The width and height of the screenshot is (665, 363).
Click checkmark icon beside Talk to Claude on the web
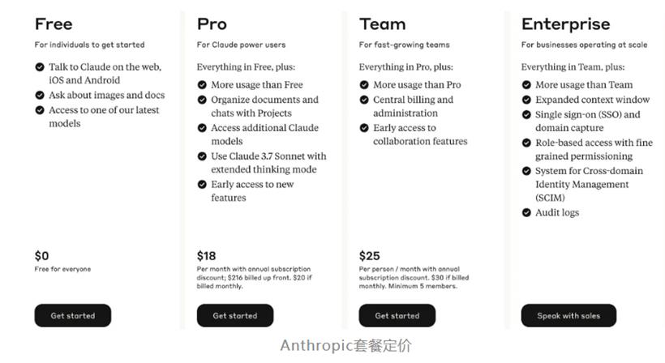40,67
